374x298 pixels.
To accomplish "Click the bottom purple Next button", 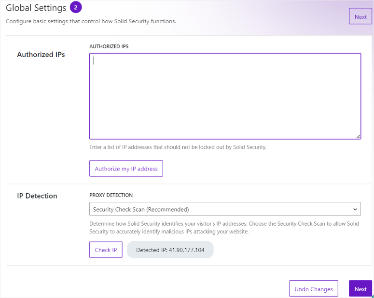I will click(x=360, y=288).
